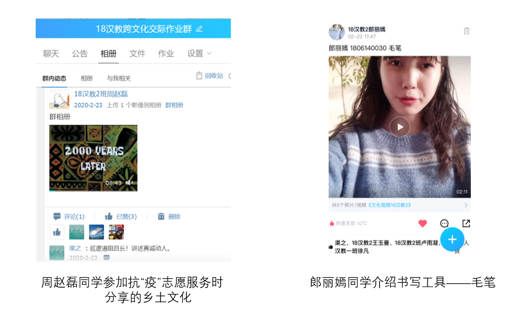Click the trash icon on 郎丽嫣's post
This screenshot has height=326, width=520.
tap(466, 31)
